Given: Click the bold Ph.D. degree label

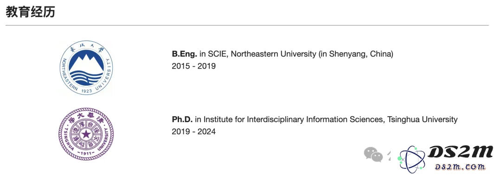Looking at the screenshot, I should 182,119.
